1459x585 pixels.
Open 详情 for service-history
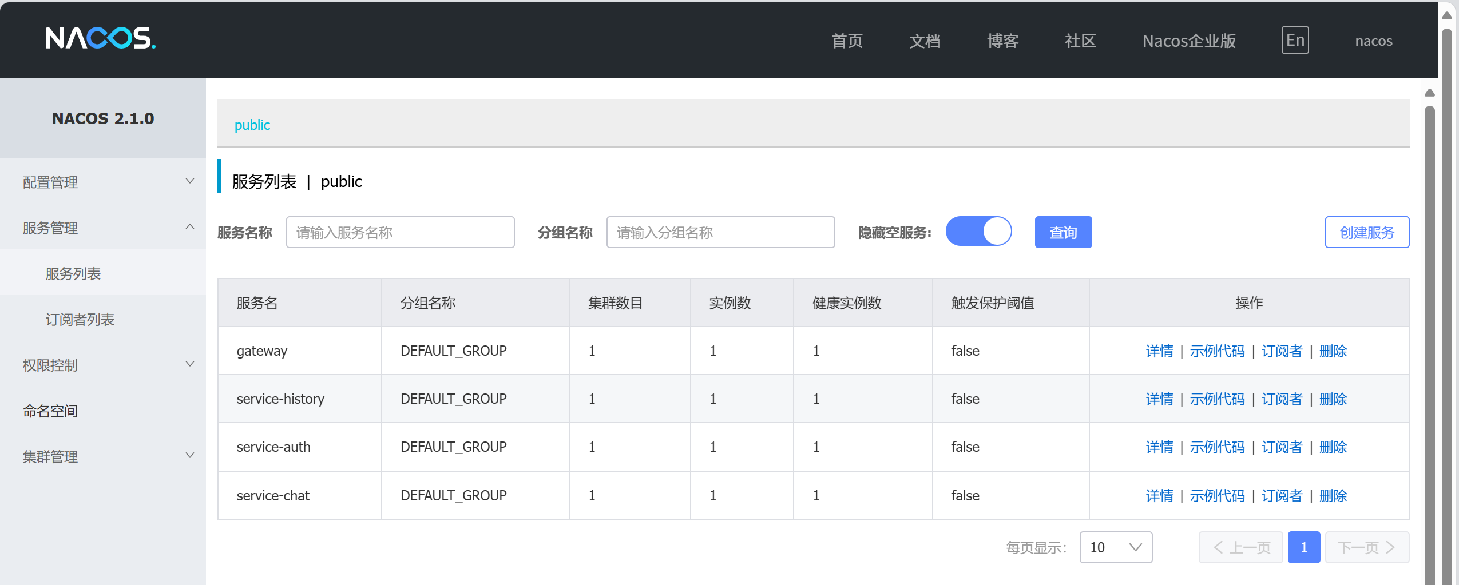1159,399
